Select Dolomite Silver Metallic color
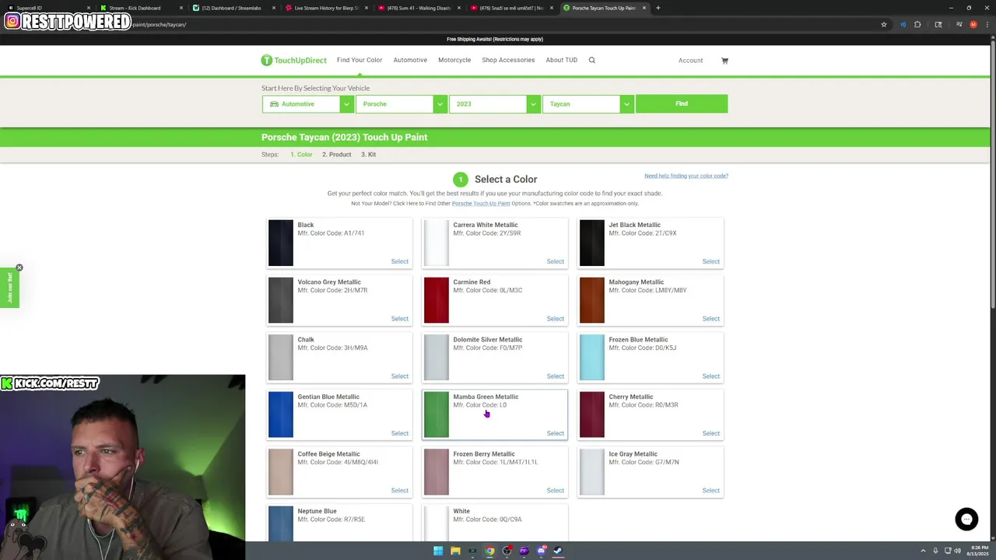The image size is (996, 560). 555,376
